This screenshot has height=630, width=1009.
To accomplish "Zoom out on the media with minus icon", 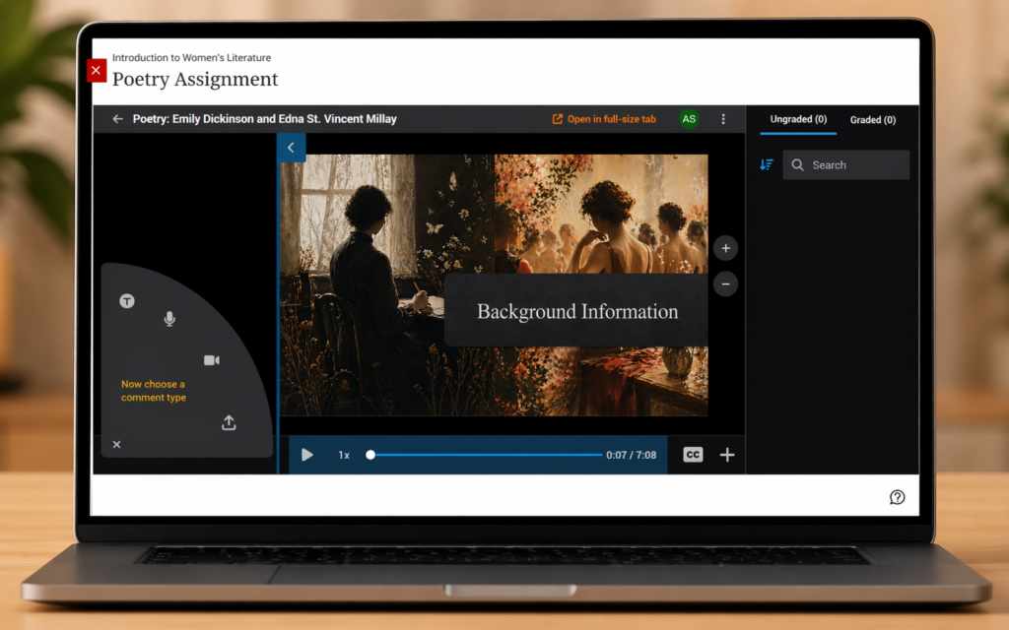I will coord(725,283).
